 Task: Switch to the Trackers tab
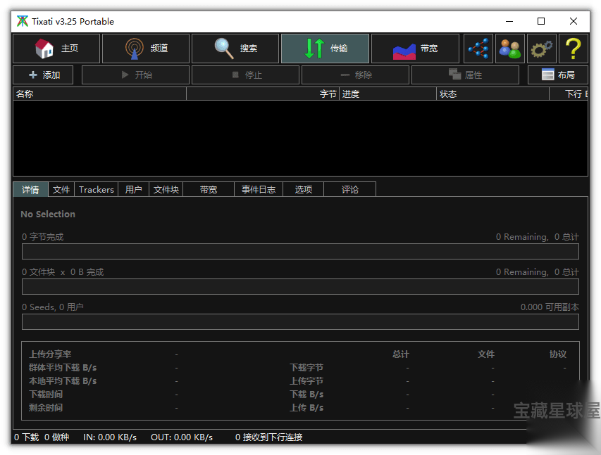tap(97, 189)
